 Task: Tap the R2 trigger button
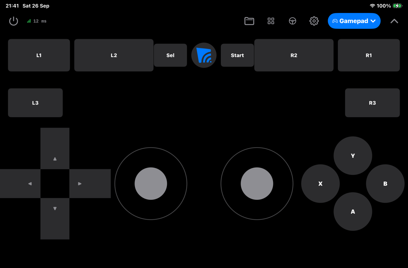coord(294,55)
